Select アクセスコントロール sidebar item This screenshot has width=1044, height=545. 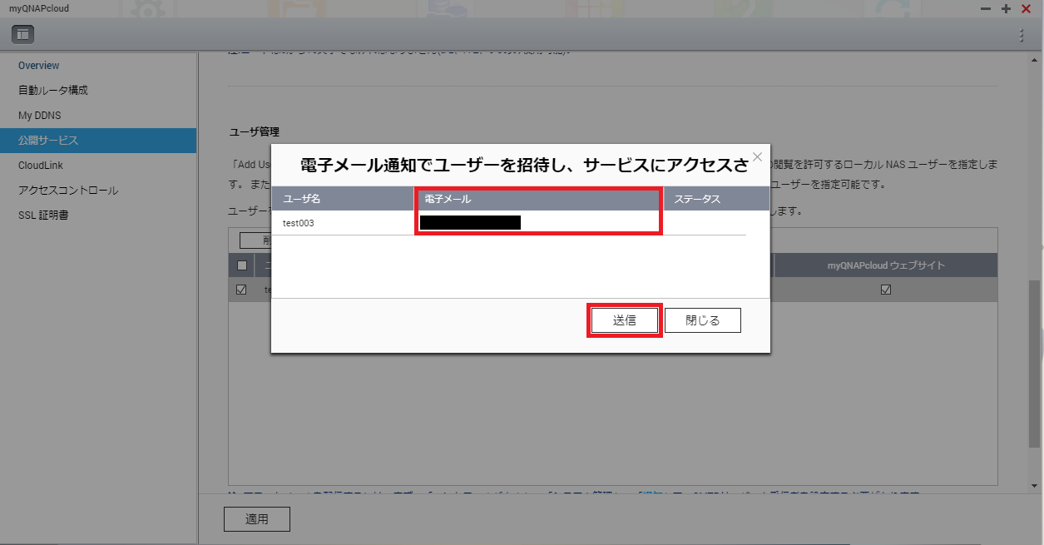(68, 191)
